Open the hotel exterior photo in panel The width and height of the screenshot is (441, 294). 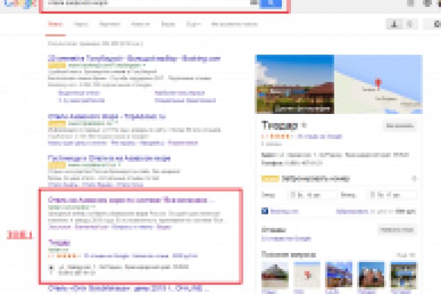[x=295, y=84]
